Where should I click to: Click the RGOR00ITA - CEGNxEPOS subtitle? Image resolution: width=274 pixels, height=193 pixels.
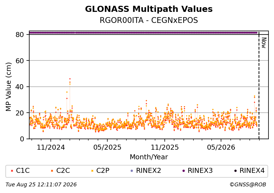149,20
